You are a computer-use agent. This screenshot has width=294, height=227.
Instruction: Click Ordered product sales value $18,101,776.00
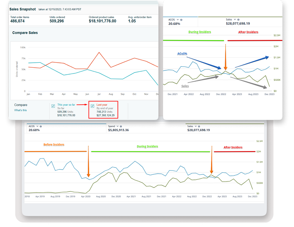point(102,21)
